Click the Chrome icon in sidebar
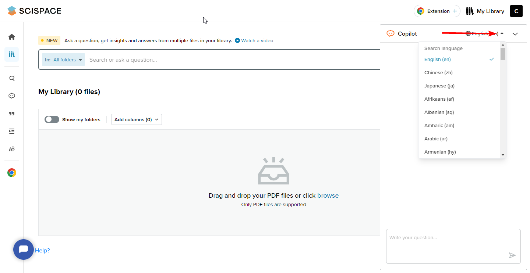The image size is (530, 273). [x=12, y=173]
